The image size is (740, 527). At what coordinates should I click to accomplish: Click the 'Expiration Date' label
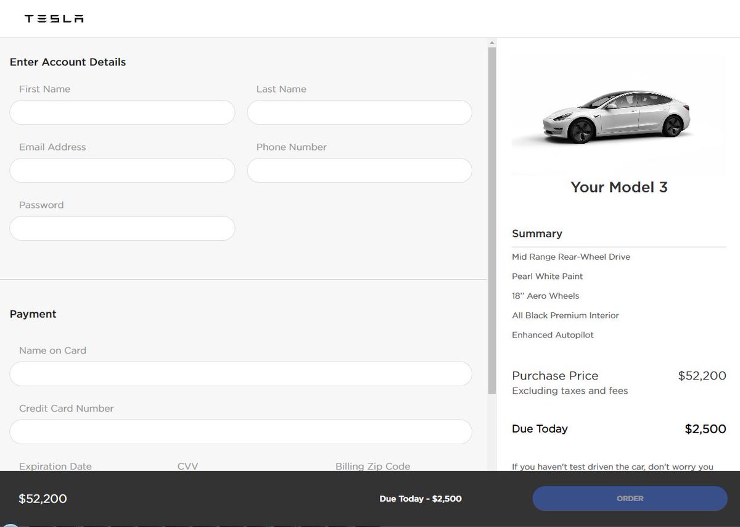click(x=55, y=466)
